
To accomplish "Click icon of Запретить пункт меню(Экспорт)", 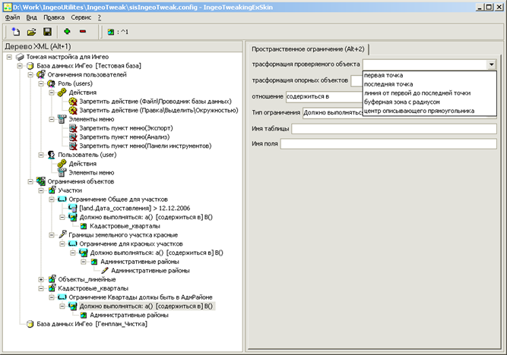I will click(73, 128).
